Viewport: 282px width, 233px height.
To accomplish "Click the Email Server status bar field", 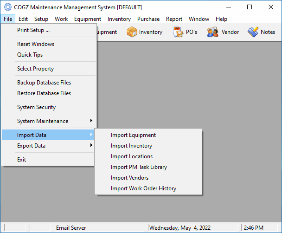I will 99,228.
